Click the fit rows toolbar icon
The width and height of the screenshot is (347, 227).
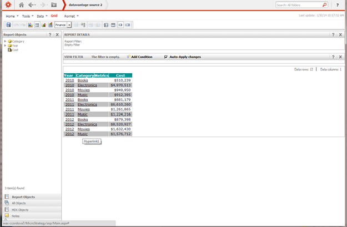(x=106, y=25)
